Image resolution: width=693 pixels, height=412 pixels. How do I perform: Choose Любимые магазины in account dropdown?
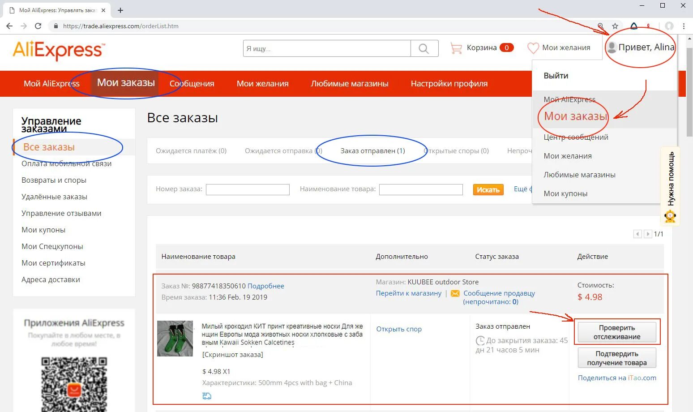point(579,175)
